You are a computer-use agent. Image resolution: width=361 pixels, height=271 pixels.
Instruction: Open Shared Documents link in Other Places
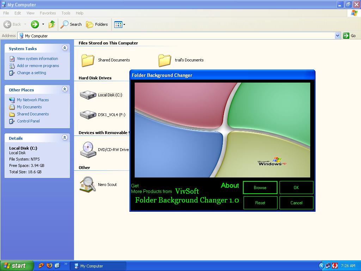(33, 114)
